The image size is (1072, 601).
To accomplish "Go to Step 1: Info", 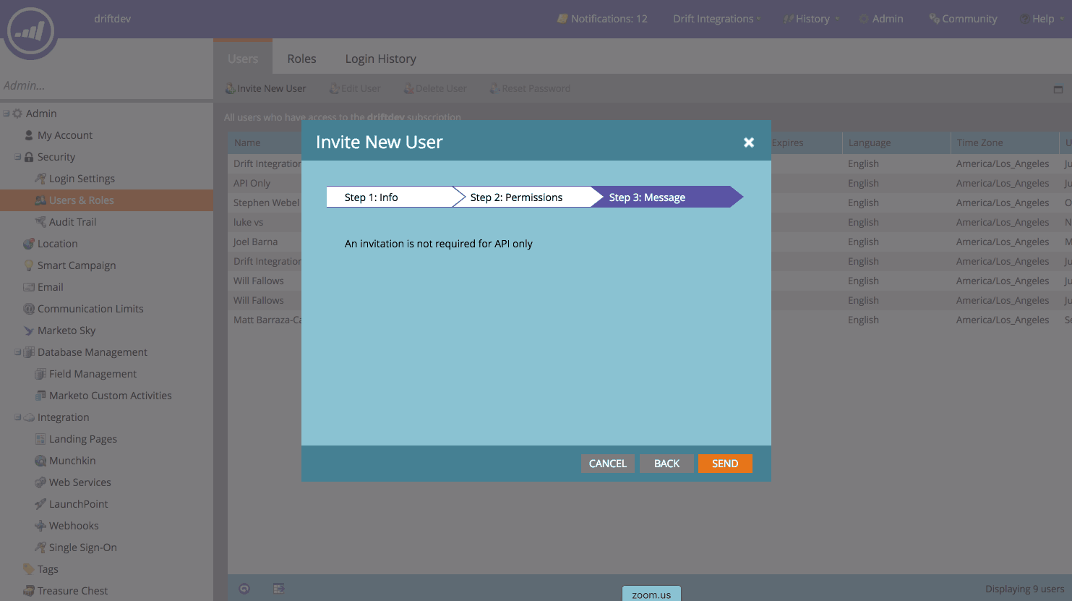I will (x=390, y=197).
